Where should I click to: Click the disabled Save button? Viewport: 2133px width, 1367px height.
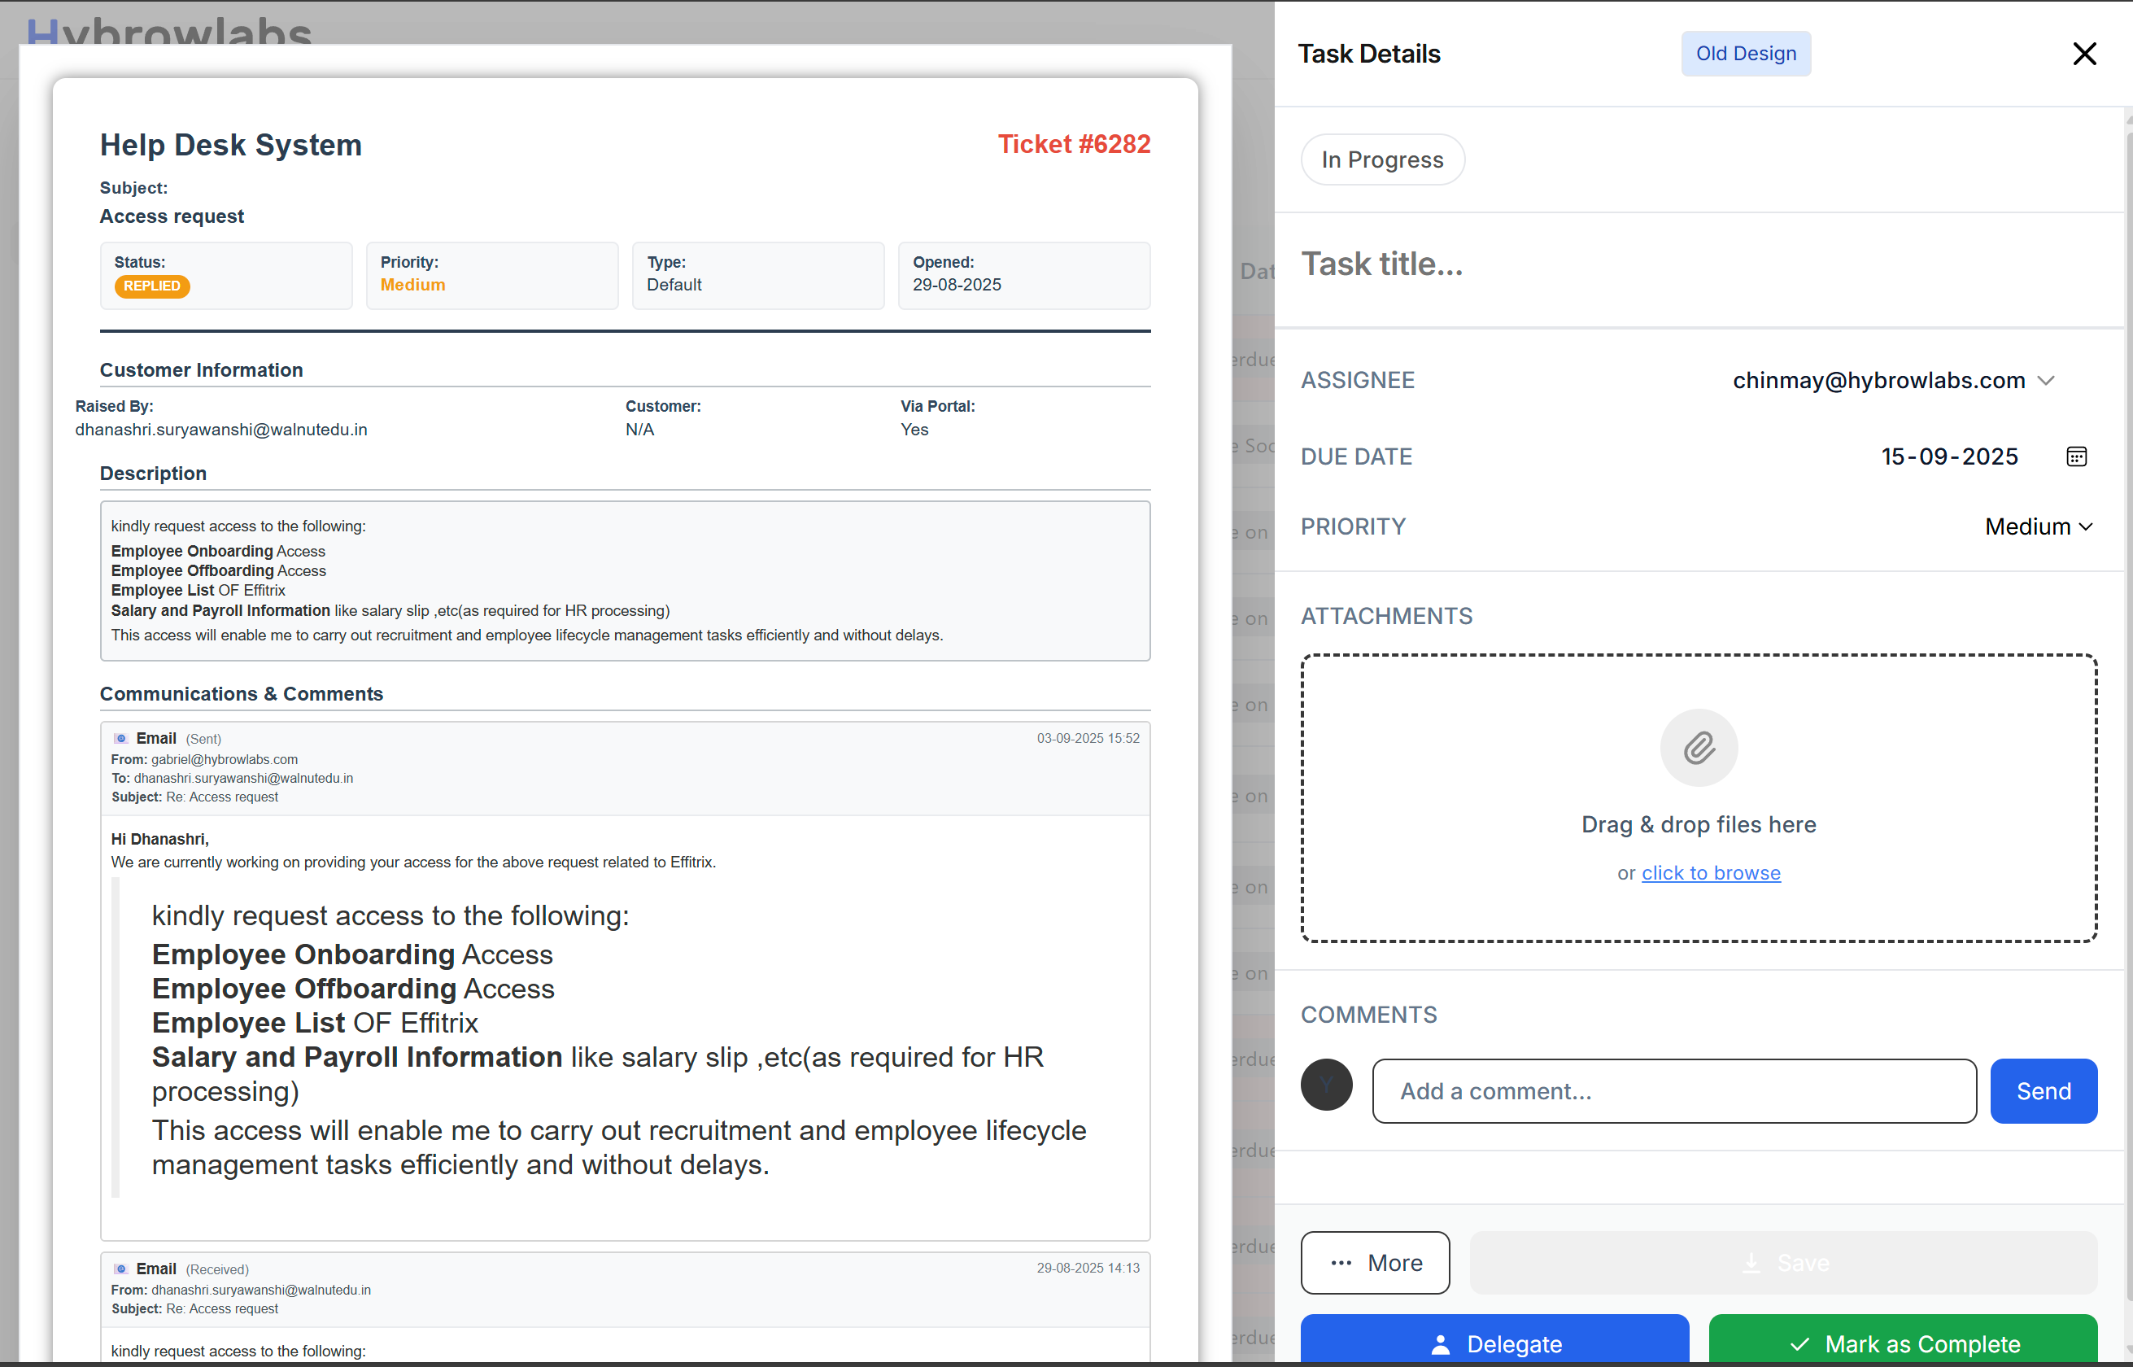(x=1782, y=1262)
